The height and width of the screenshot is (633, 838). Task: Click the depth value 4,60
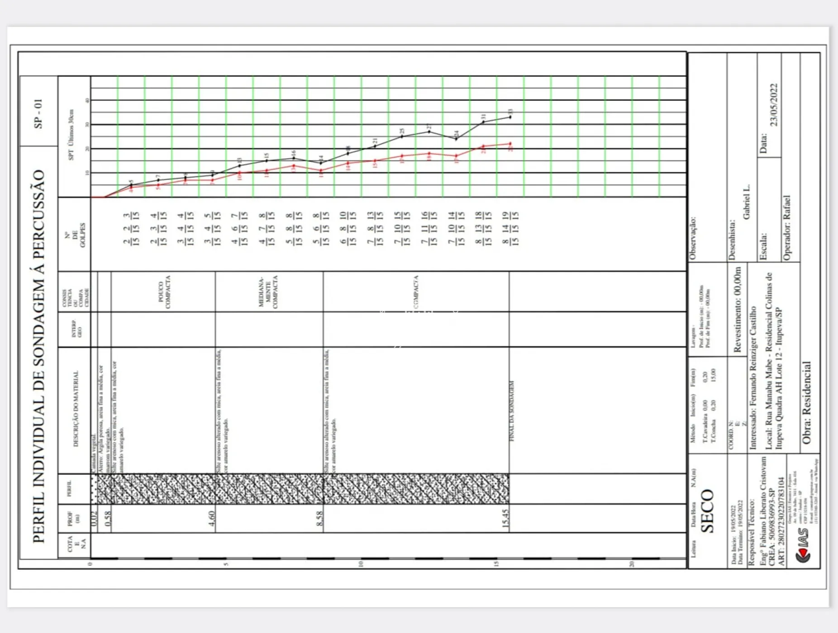pyautogui.click(x=211, y=518)
